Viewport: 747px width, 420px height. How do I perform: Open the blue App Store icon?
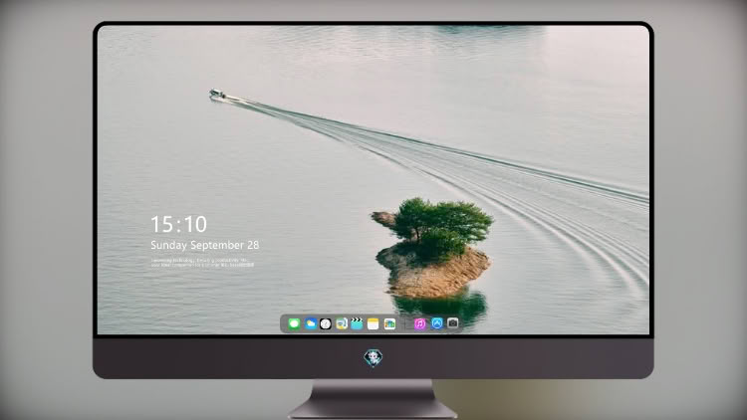(437, 323)
